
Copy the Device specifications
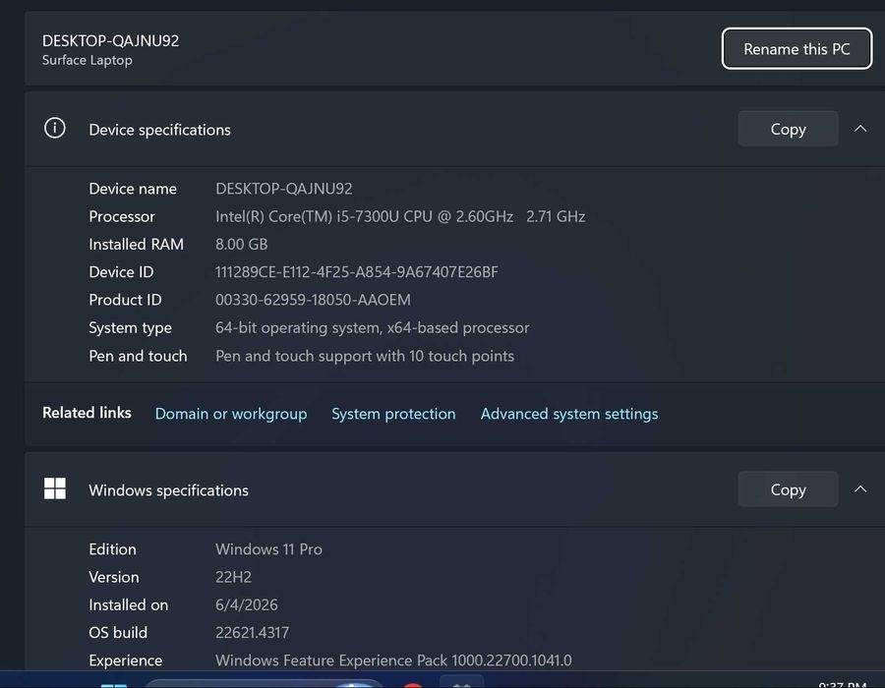click(x=788, y=129)
